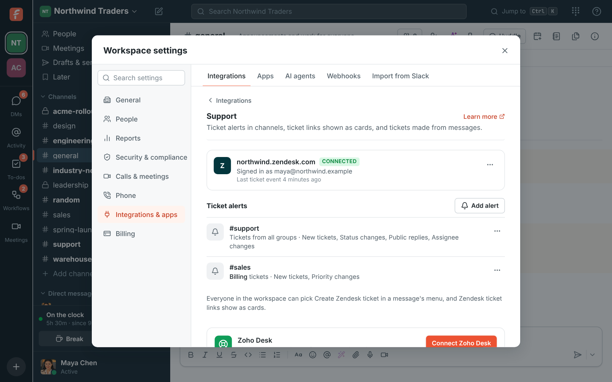612x382 pixels.
Task: Open the Meetings camera icon in rail
Action: (16, 227)
